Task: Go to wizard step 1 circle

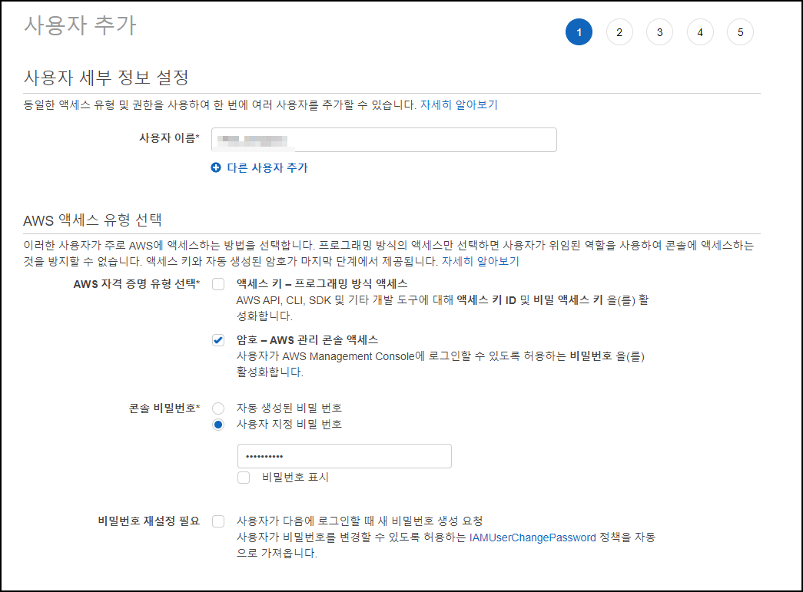Action: (x=579, y=32)
